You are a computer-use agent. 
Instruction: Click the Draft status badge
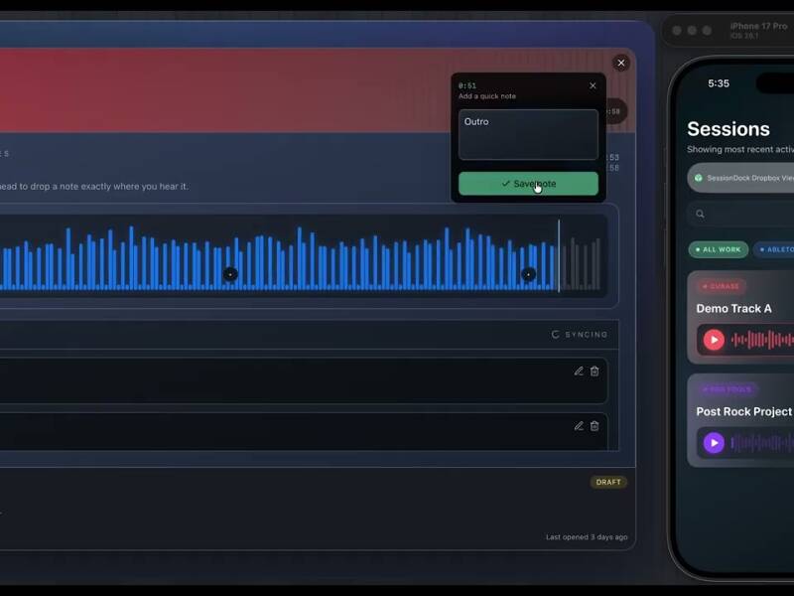pos(608,482)
